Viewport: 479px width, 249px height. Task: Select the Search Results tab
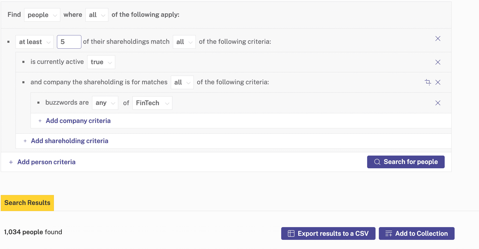[x=27, y=203]
